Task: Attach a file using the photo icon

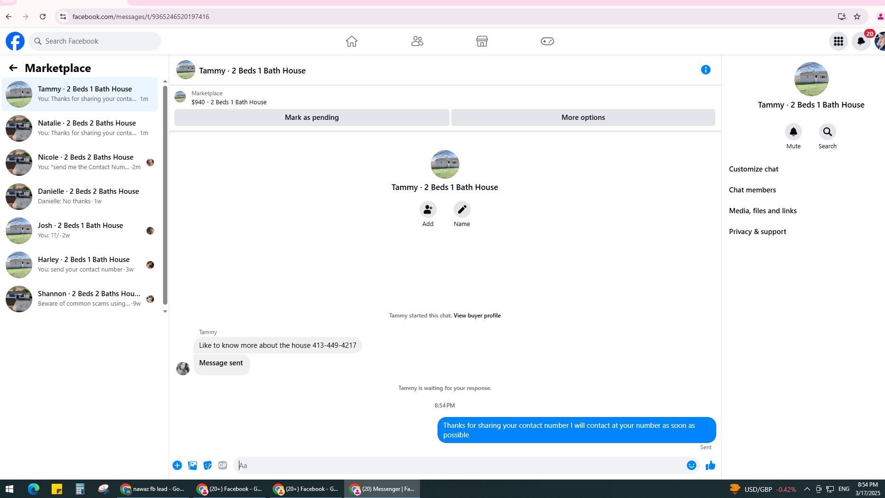Action: coord(192,465)
